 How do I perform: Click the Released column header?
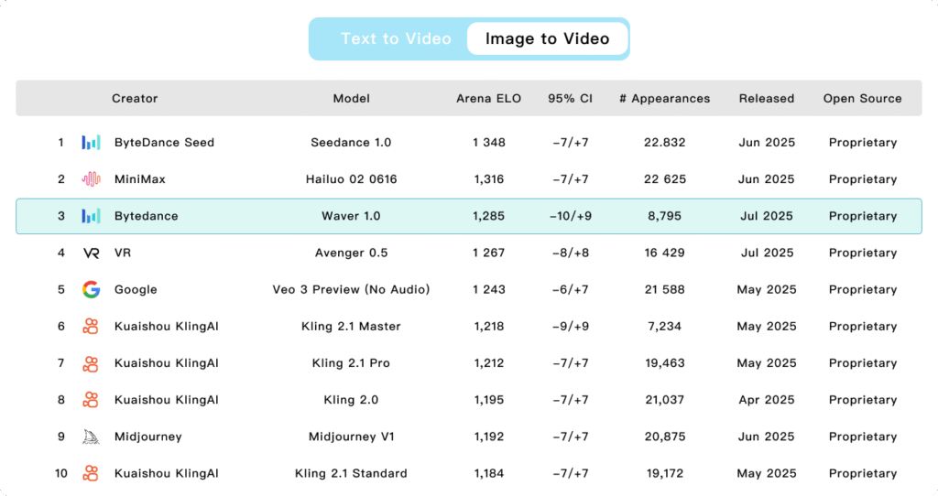click(x=767, y=99)
